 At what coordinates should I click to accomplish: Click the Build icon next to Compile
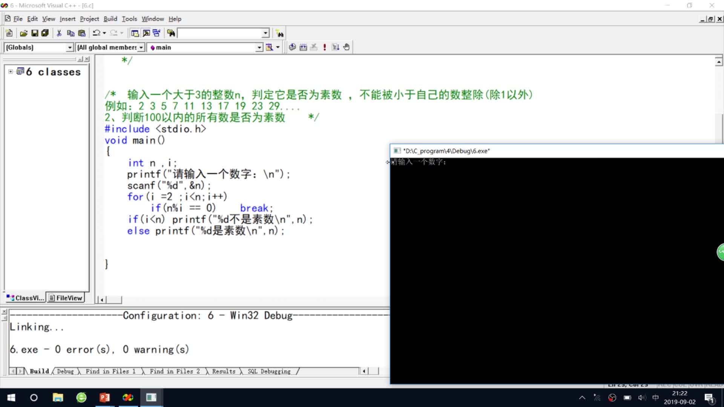point(303,47)
